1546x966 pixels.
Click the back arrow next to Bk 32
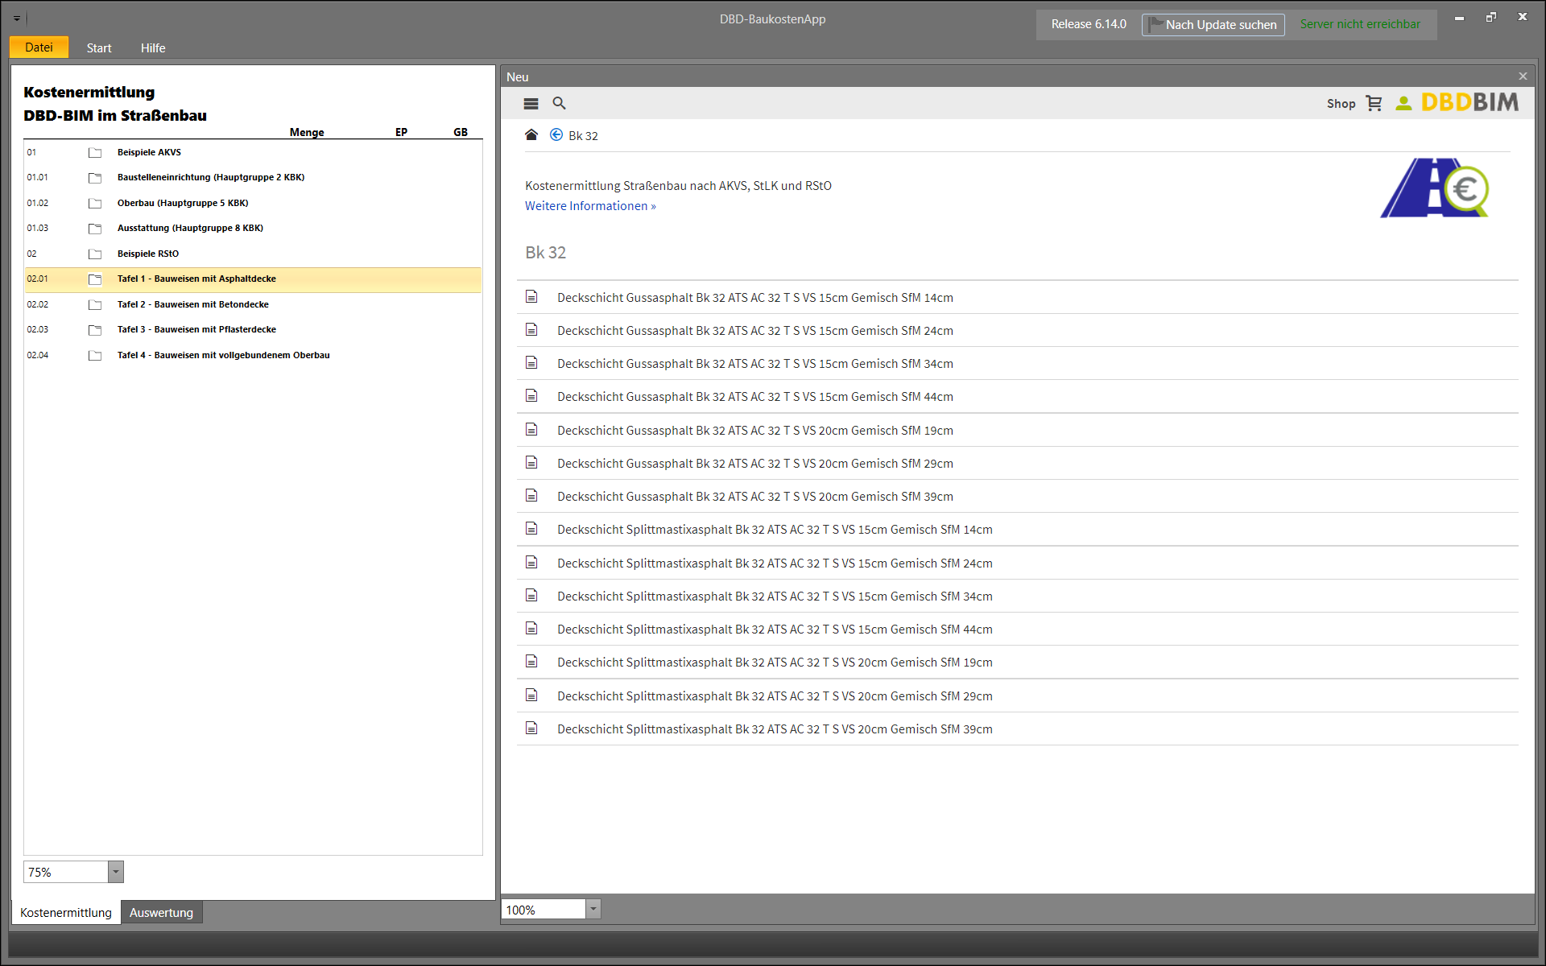(556, 134)
